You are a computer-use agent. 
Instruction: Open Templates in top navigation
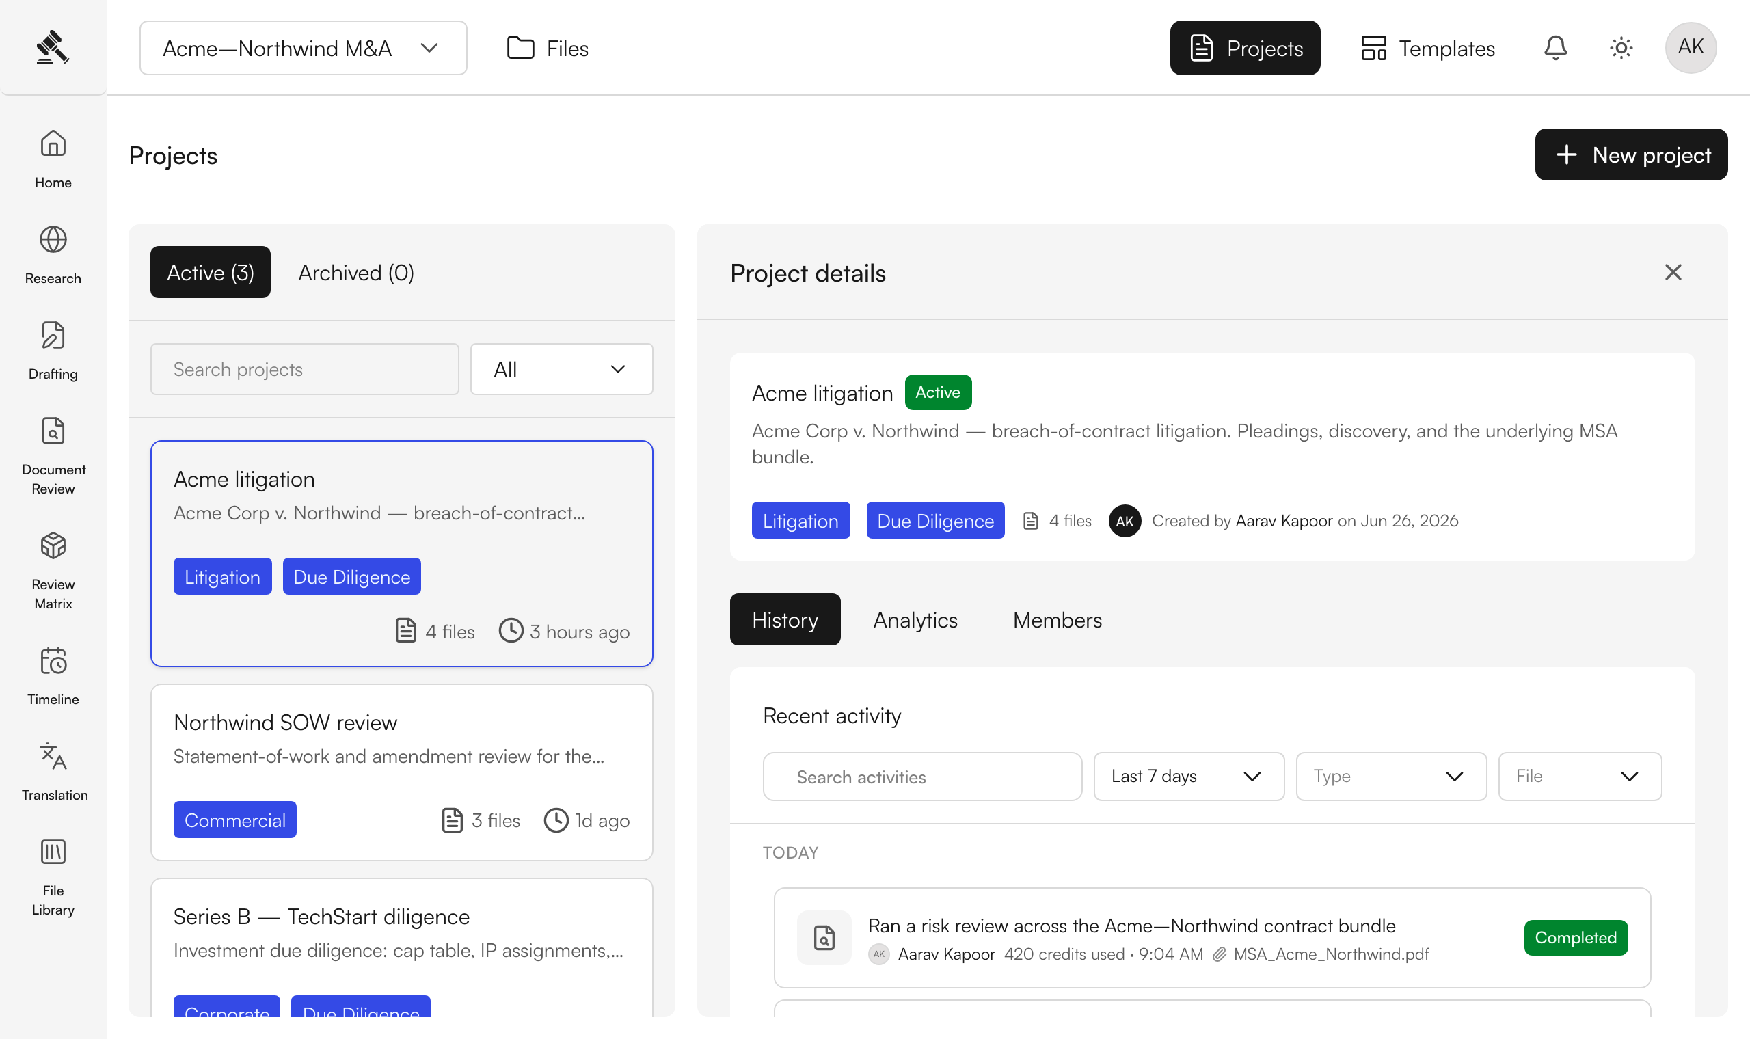point(1427,48)
